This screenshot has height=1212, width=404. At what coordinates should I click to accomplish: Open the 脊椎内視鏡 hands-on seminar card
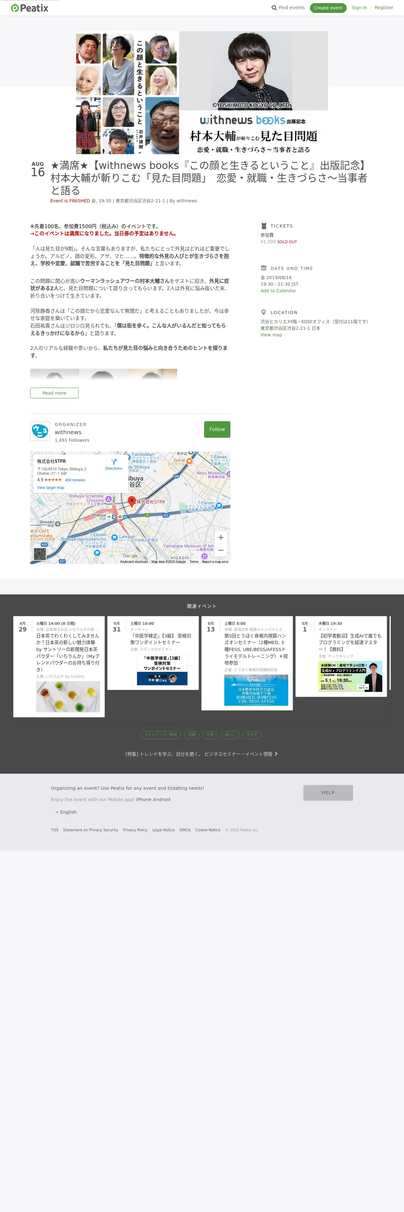pos(247,663)
